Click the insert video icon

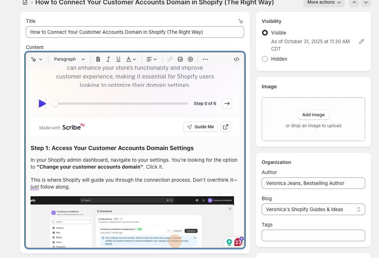click(x=190, y=59)
